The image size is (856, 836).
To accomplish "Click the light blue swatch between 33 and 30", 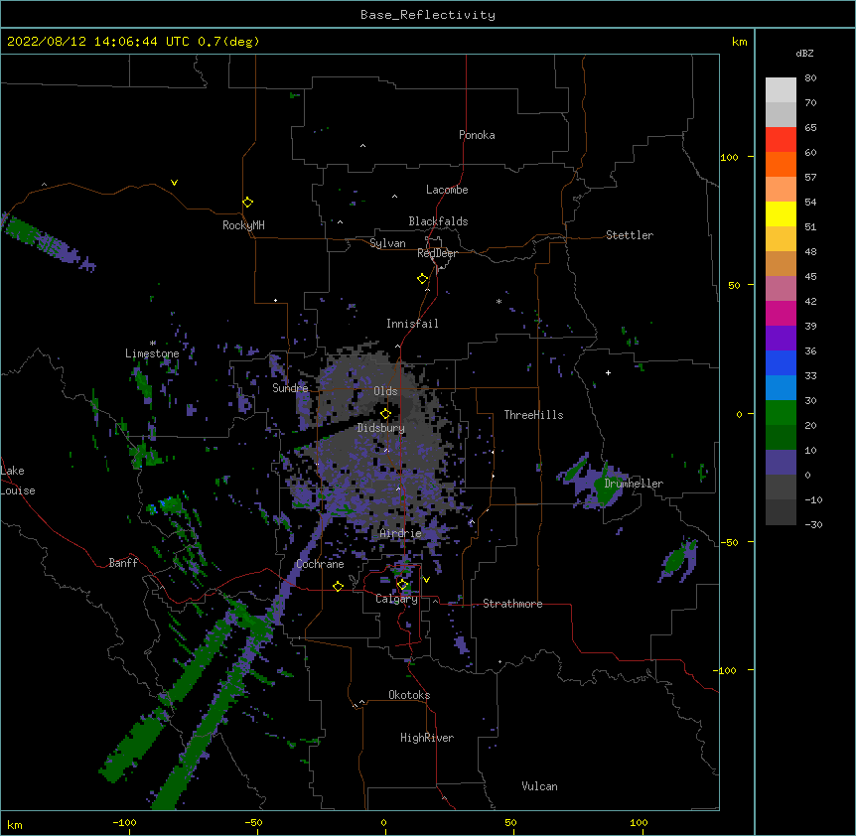I will 781,387.
